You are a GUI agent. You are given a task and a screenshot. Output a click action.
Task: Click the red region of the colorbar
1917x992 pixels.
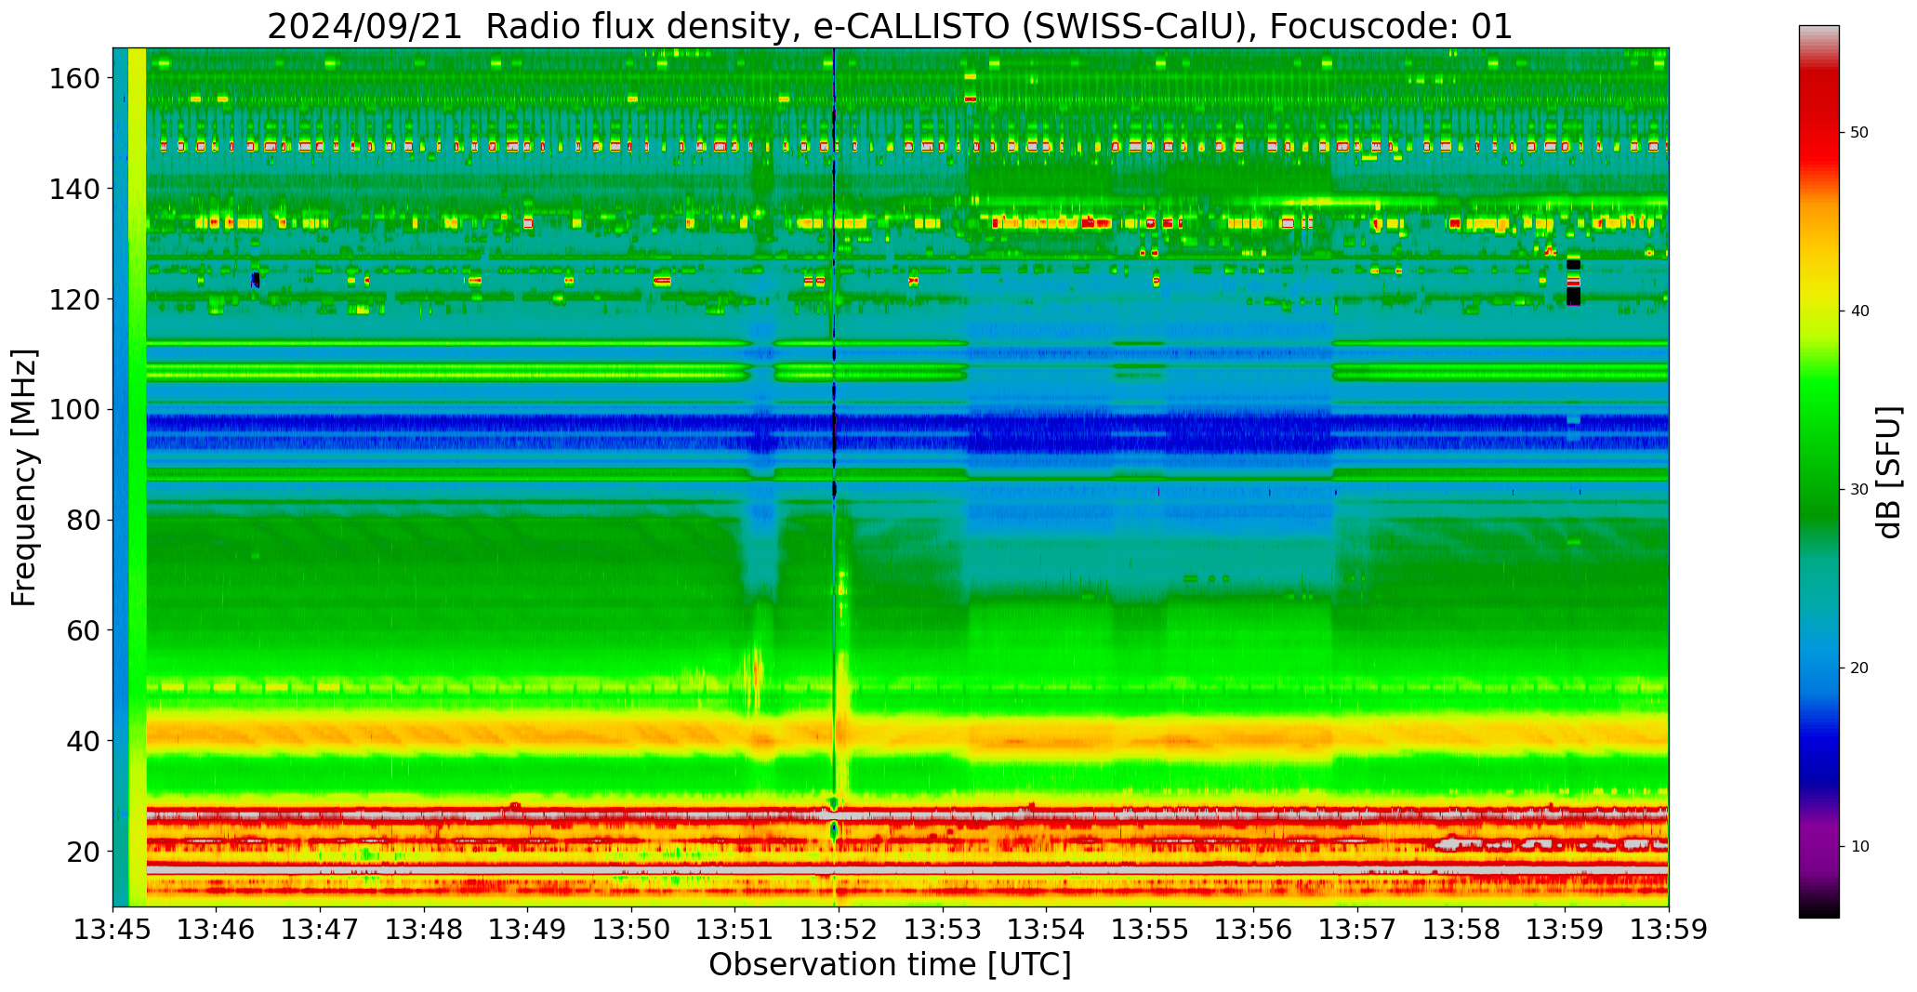tap(1818, 130)
